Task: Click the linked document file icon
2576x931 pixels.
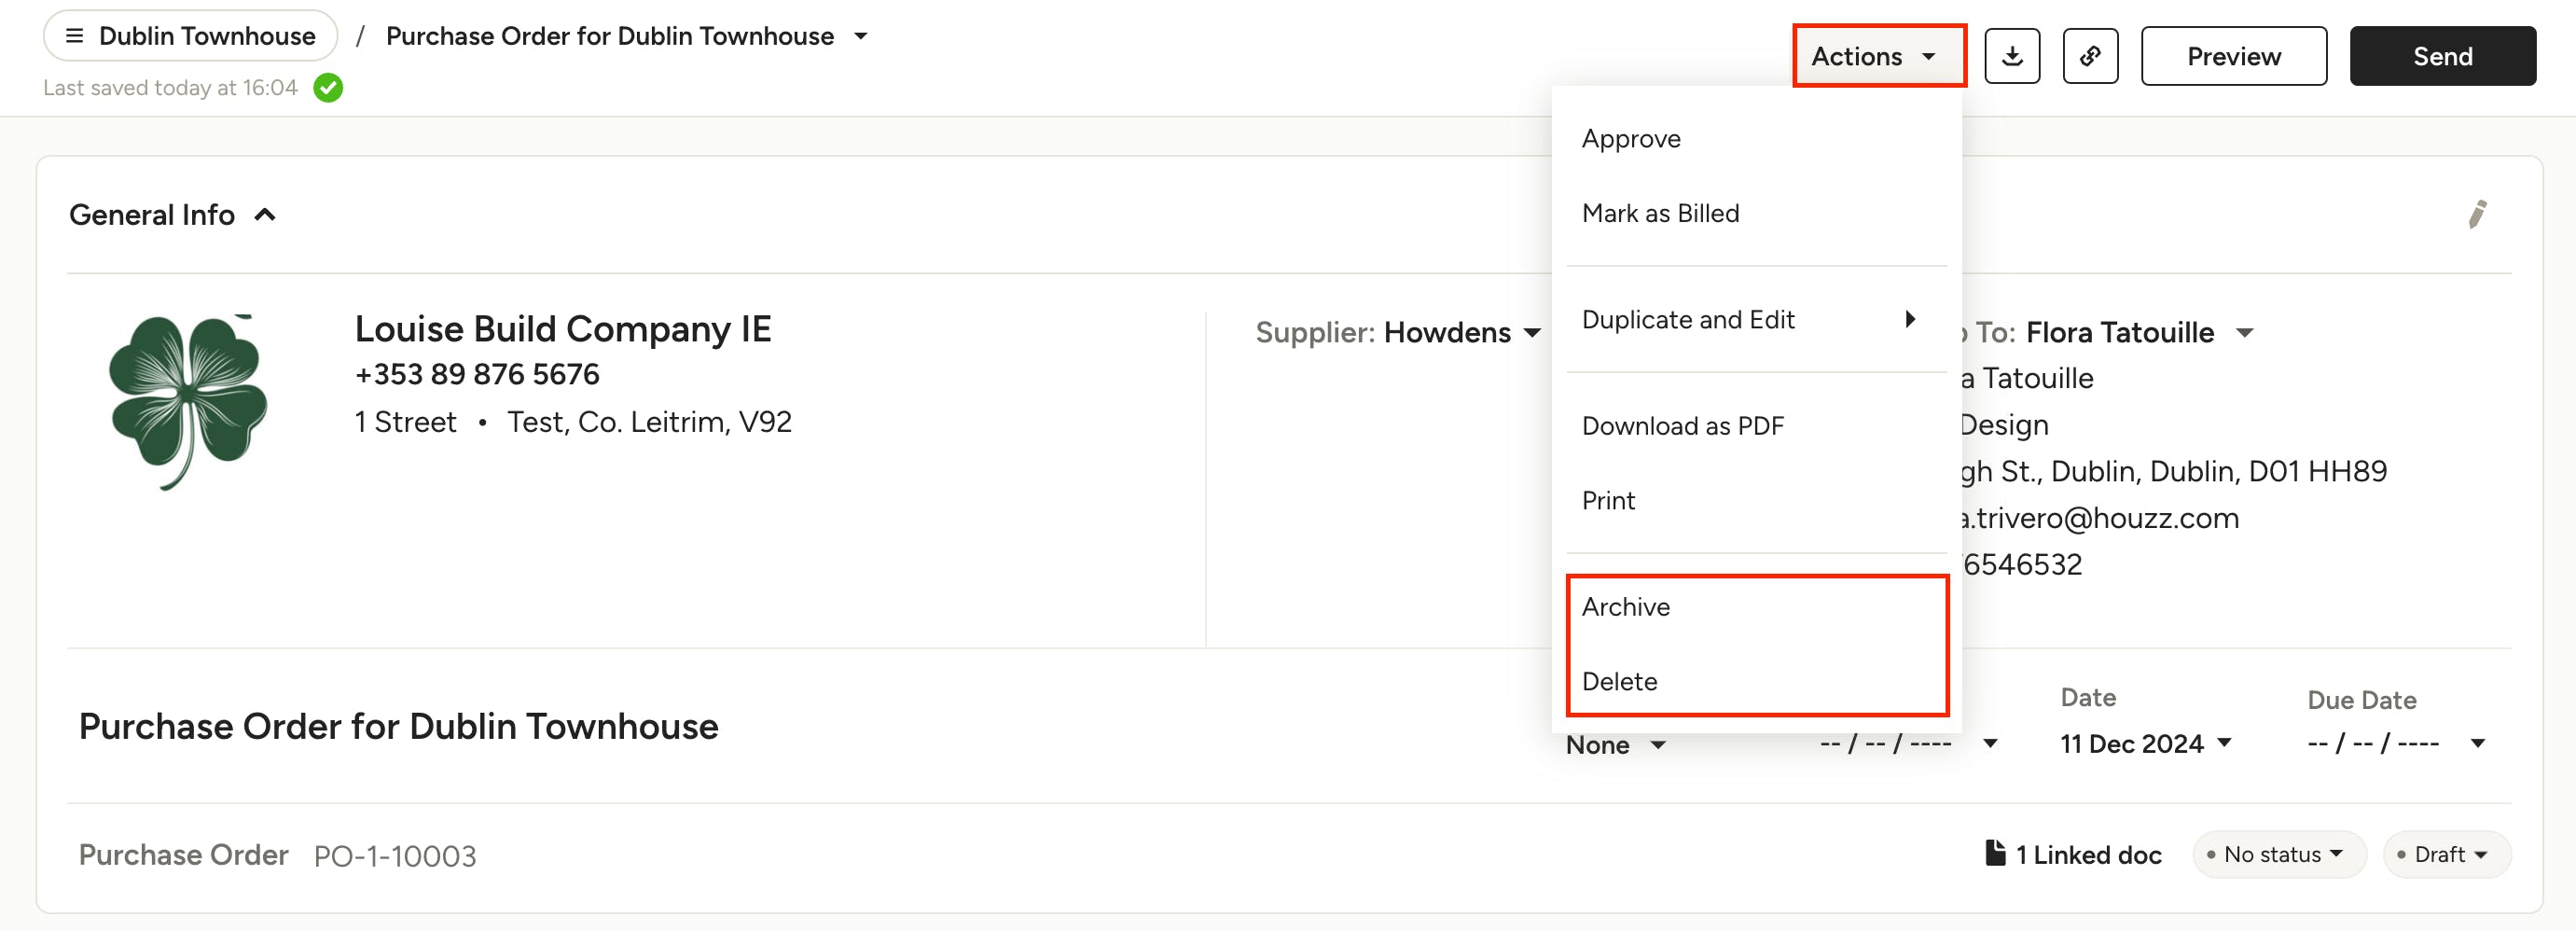Action: (1995, 853)
